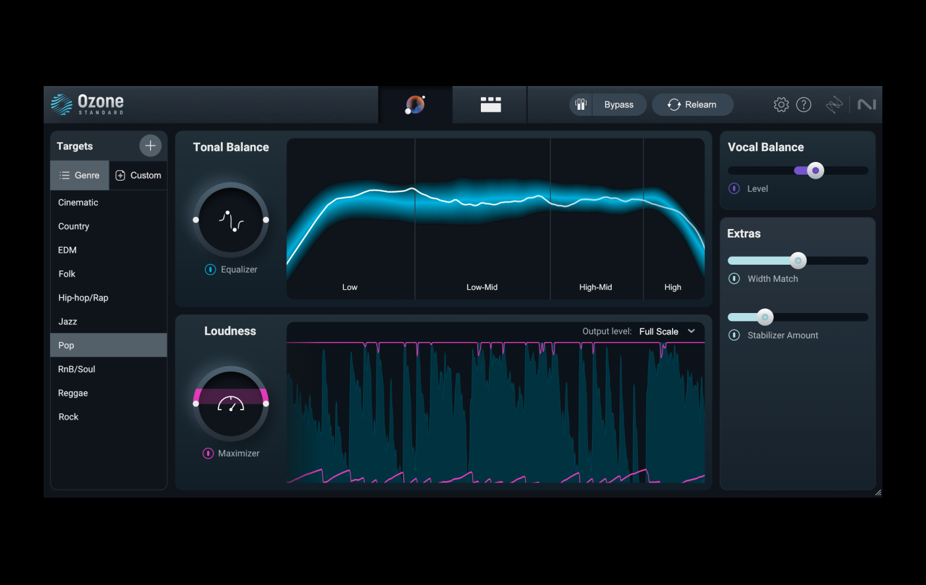
Task: Switch to Detailed View using the modules icon
Action: click(x=489, y=104)
